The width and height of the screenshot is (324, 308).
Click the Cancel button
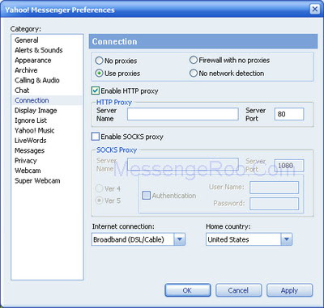point(238,290)
